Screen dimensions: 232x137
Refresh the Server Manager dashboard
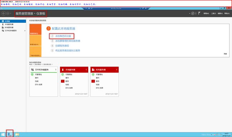pyautogui.click(x=193, y=14)
